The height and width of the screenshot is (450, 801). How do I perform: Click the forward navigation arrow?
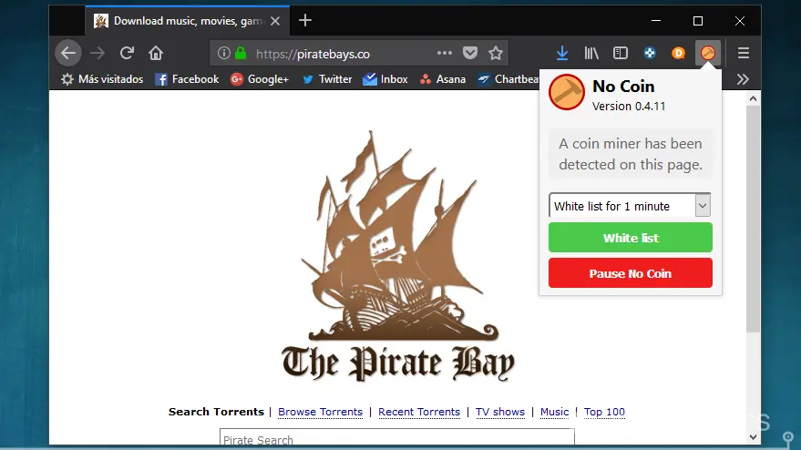[98, 53]
